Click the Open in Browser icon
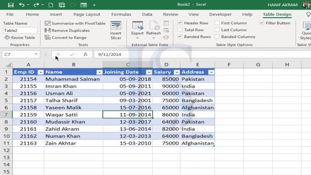This screenshot has height=175, width=311. coord(166,30)
